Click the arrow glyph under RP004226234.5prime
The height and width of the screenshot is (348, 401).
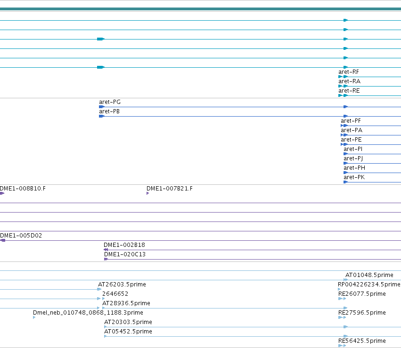[339, 289]
